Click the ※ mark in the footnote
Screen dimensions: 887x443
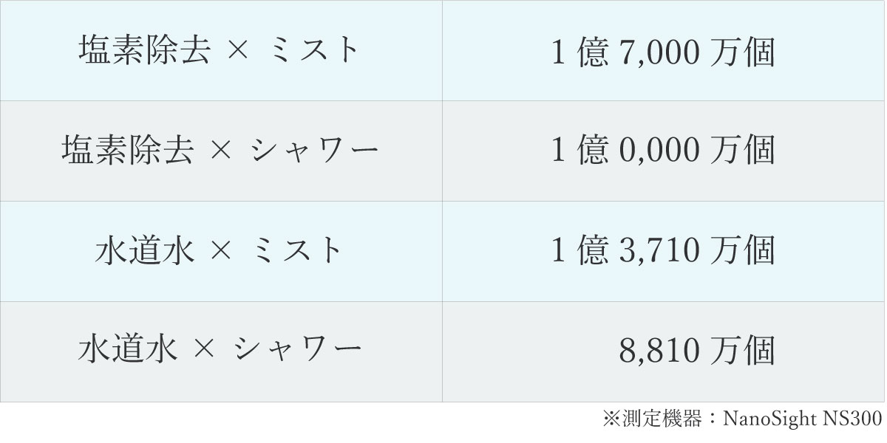[611, 420]
